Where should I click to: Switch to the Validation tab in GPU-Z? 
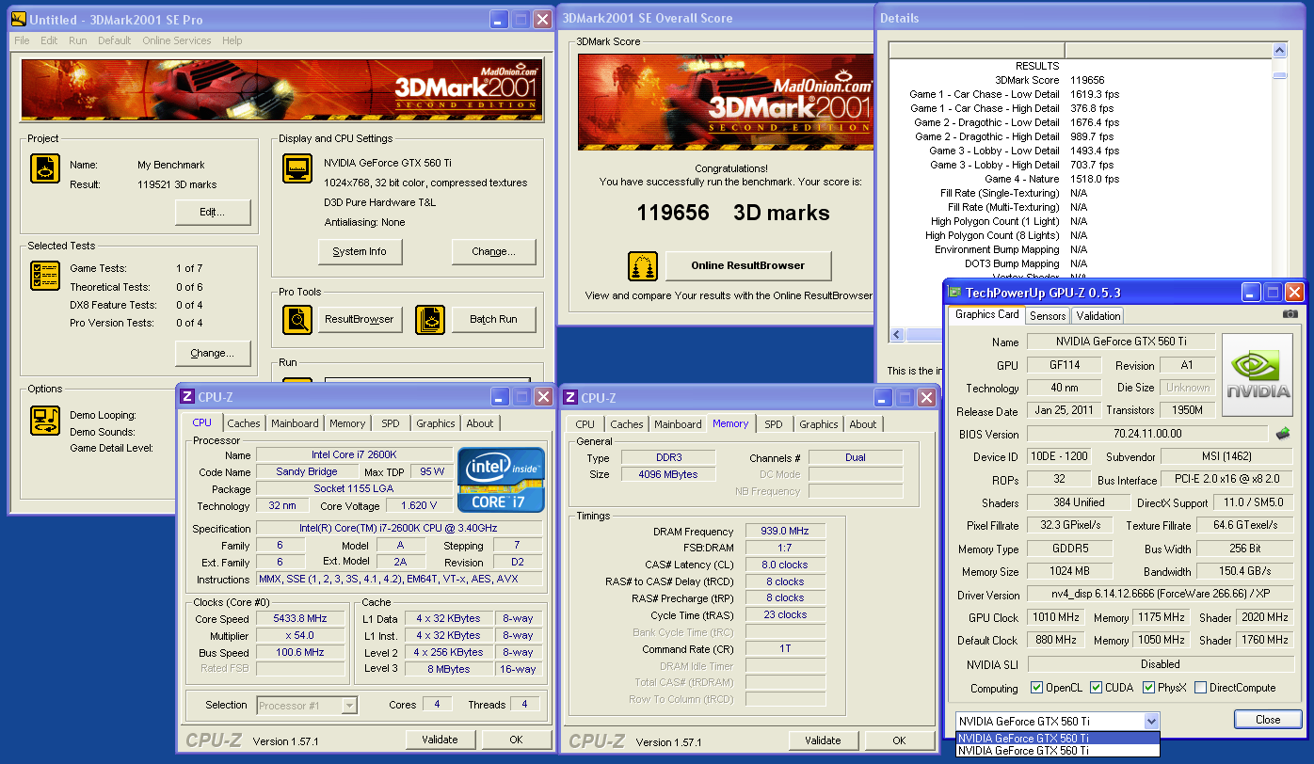(1098, 316)
